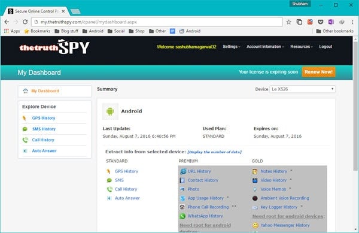Go back with the browser back arrow
The width and height of the screenshot is (359, 233).
point(7,22)
